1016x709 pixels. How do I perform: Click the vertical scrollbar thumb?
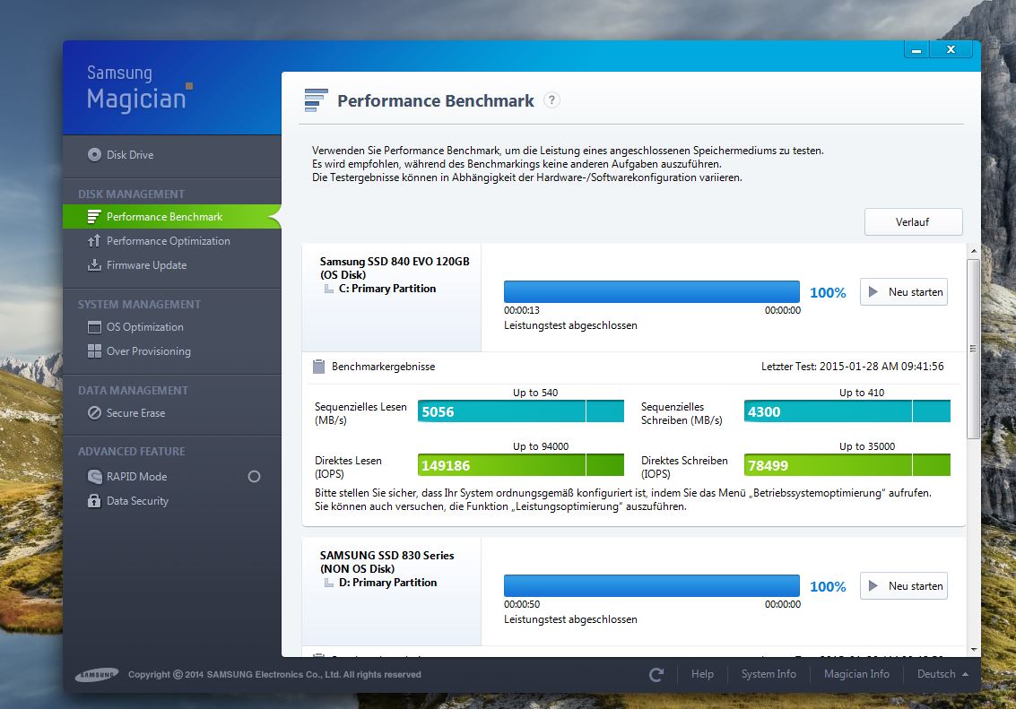point(973,349)
